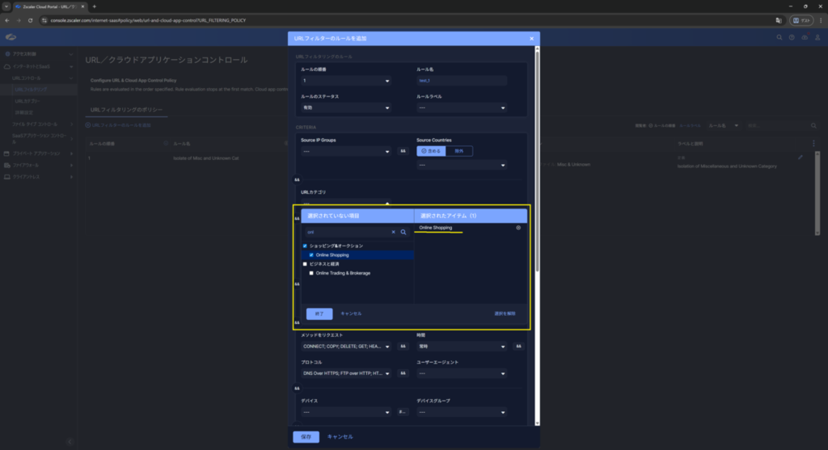Open the デバイス dropdown
The width and height of the screenshot is (828, 450).
point(346,412)
